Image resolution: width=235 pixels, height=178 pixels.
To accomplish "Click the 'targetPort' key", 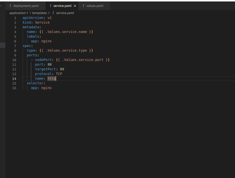I will click(x=45, y=69).
